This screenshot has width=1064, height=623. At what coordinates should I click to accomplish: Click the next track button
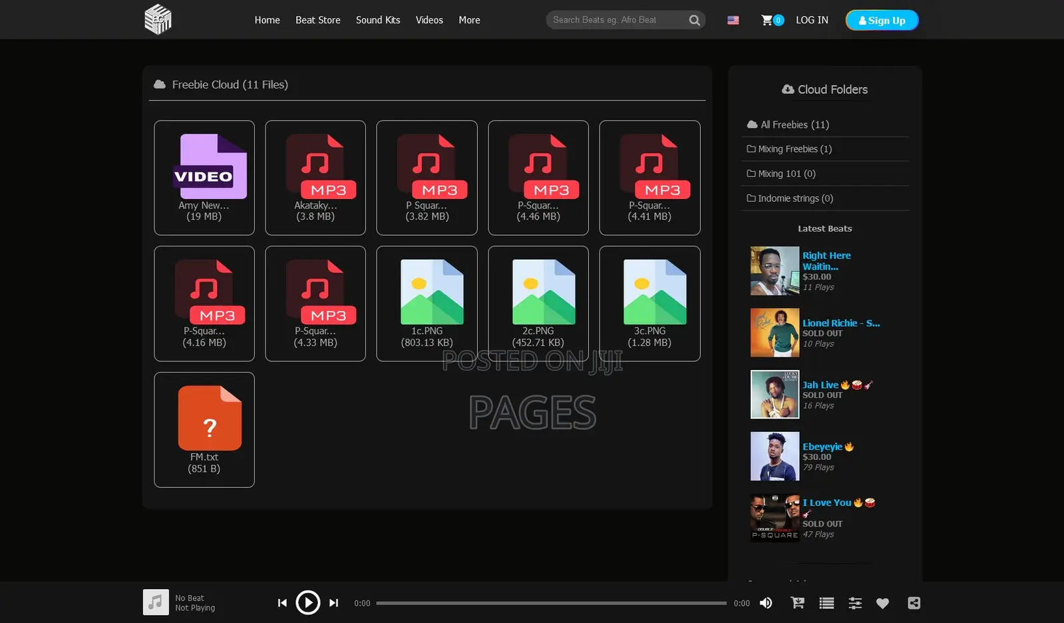(334, 603)
